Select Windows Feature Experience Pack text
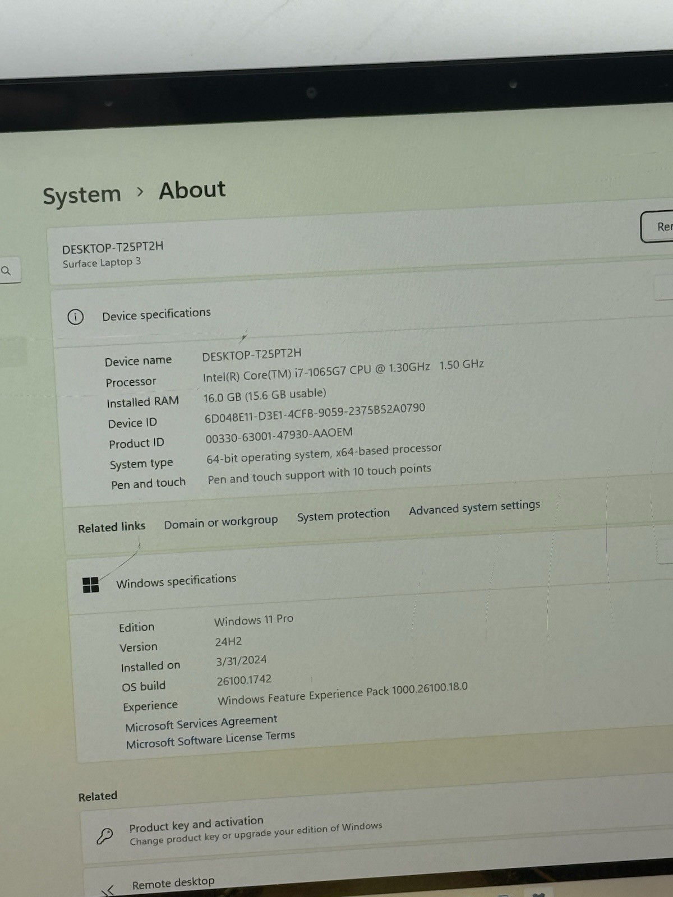 [x=342, y=694]
